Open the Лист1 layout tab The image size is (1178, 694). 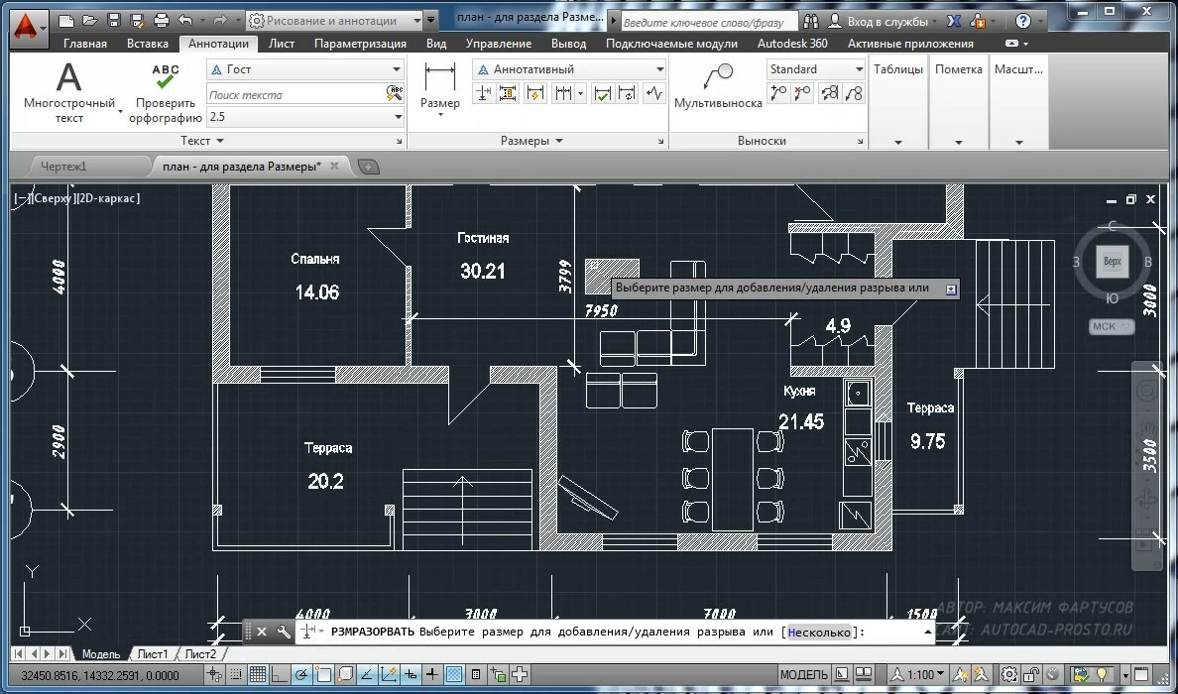point(152,654)
